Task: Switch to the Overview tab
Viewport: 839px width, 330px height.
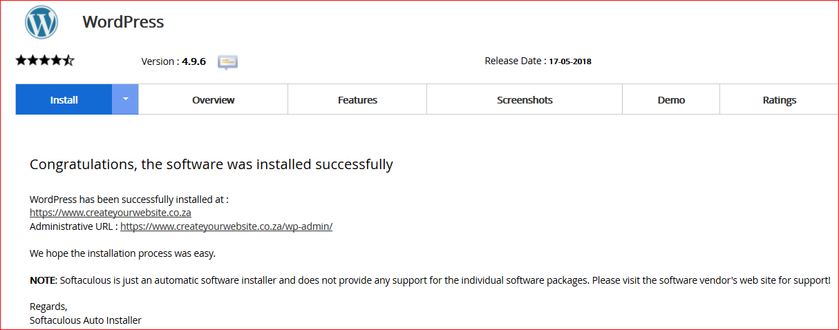Action: (x=213, y=100)
